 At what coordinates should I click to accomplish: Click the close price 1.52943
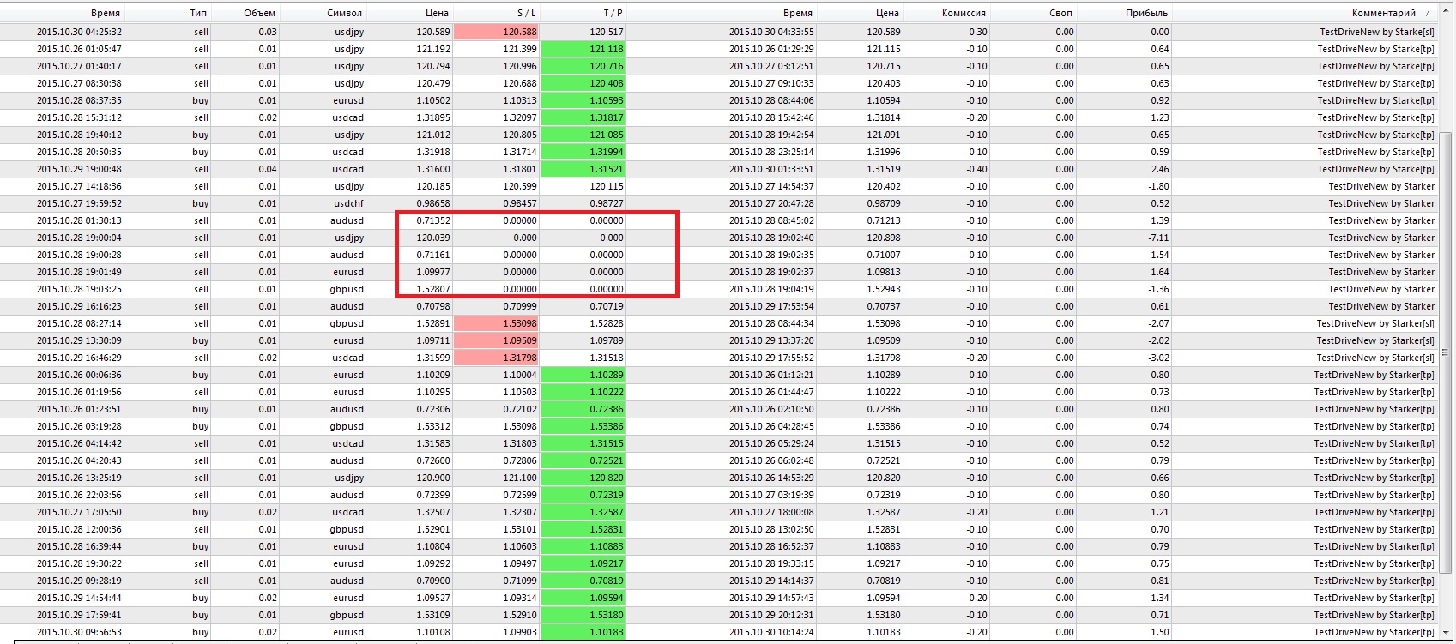pos(883,289)
